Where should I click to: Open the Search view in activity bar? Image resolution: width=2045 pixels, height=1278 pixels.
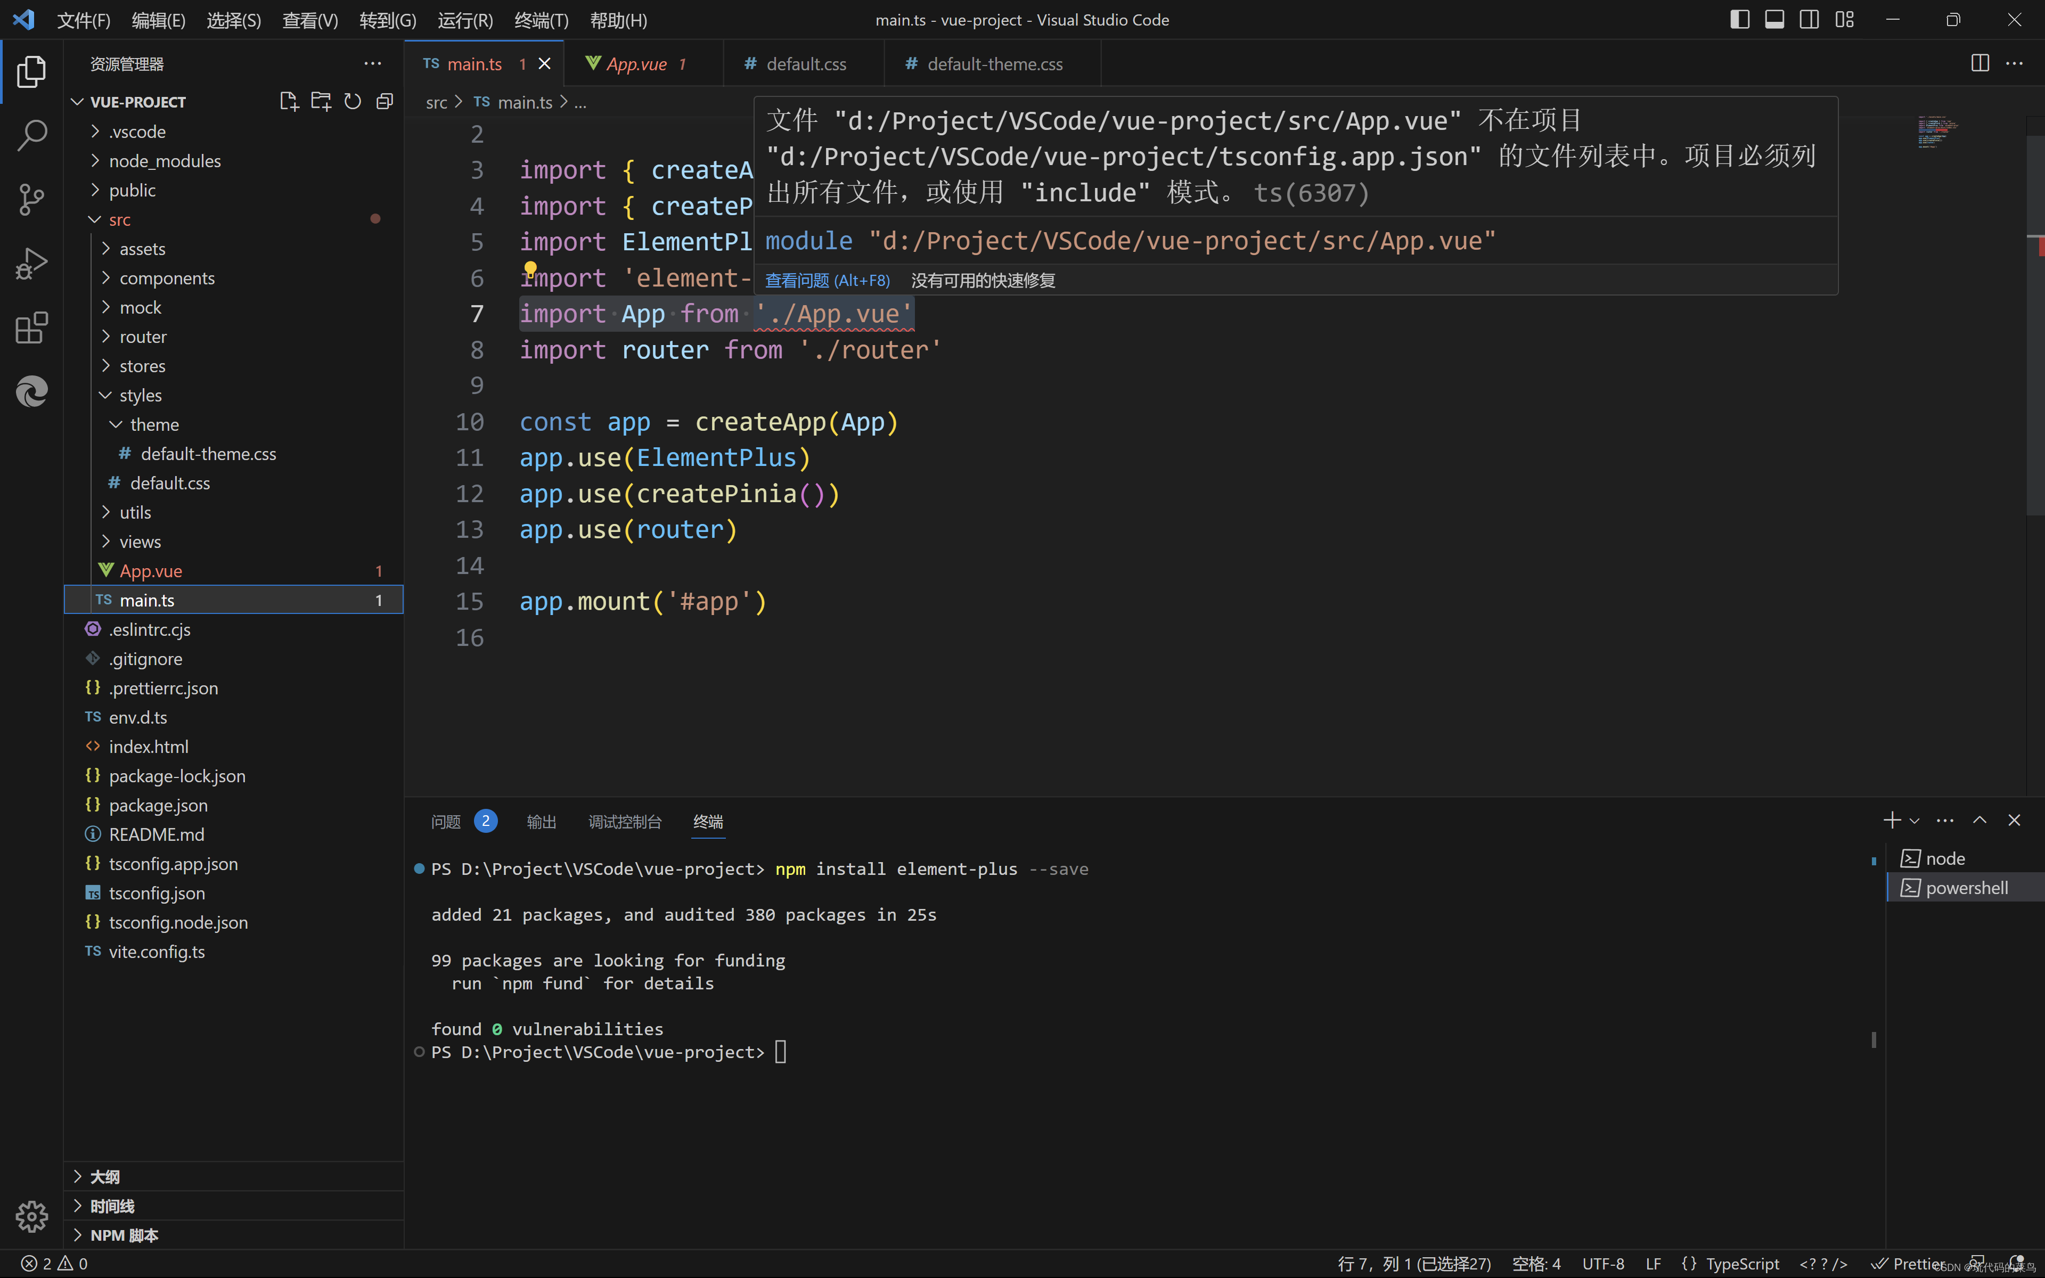click(31, 135)
